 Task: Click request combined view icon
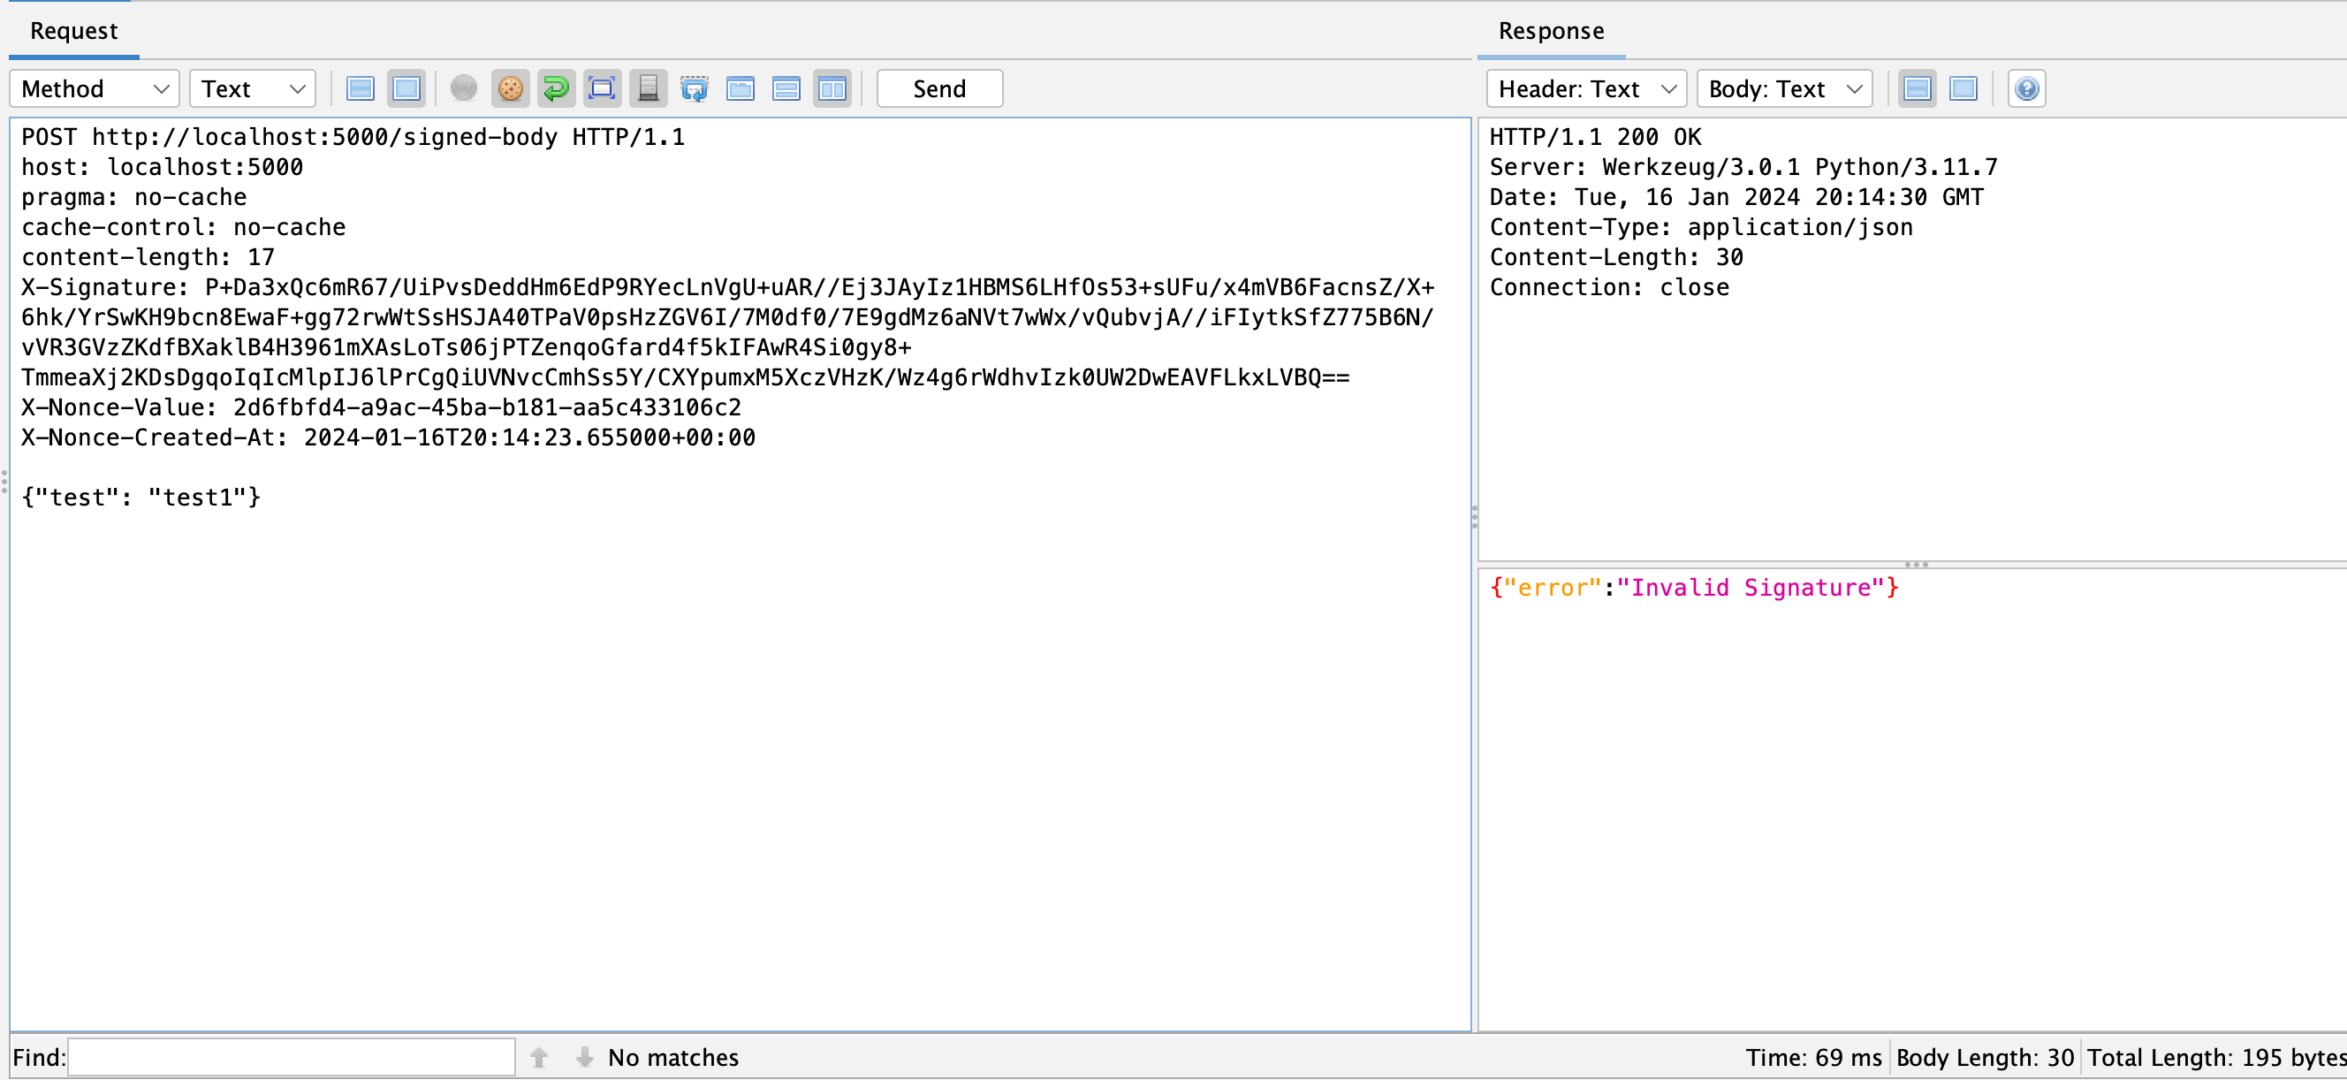pyautogui.click(x=406, y=88)
